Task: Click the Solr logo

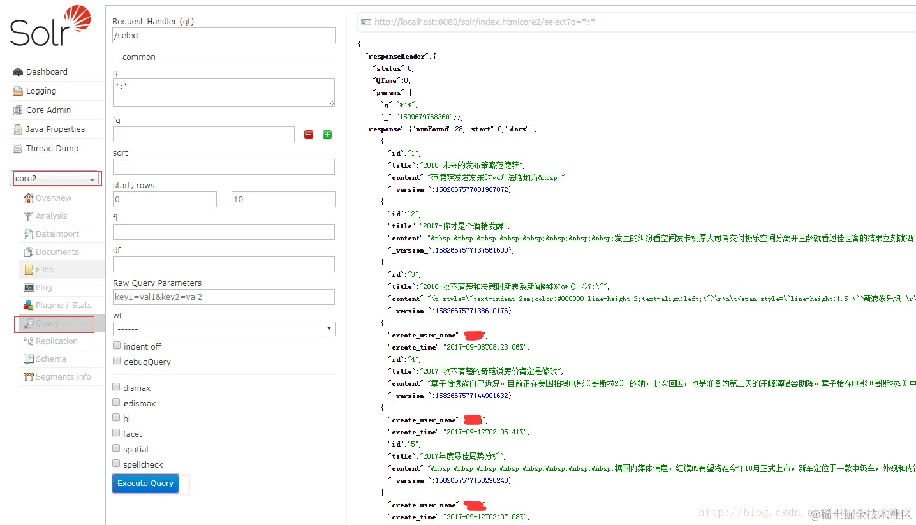Action: (50, 26)
